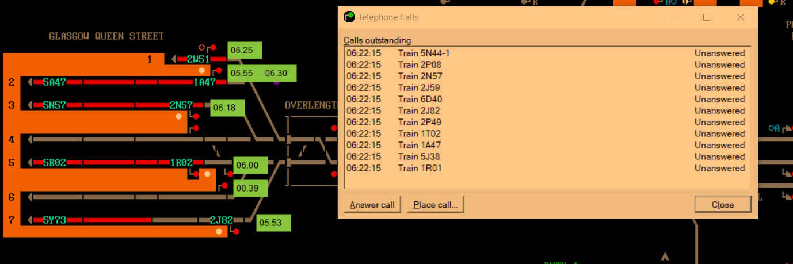Select the call from Train 6D40
793x264 pixels.
point(547,100)
